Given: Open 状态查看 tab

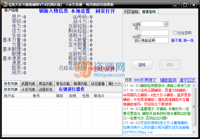Looking at the screenshot, I should tap(98, 84).
